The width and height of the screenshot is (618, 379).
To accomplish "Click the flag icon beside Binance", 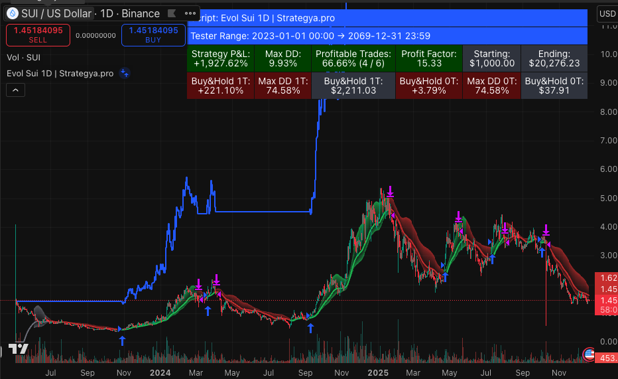I will (172, 13).
